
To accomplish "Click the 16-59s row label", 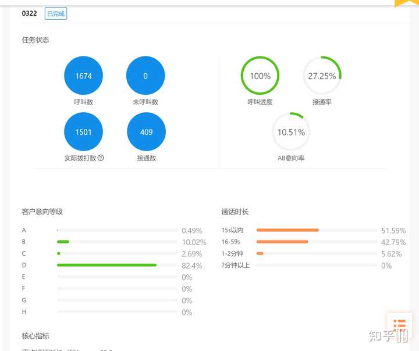I will tap(231, 242).
